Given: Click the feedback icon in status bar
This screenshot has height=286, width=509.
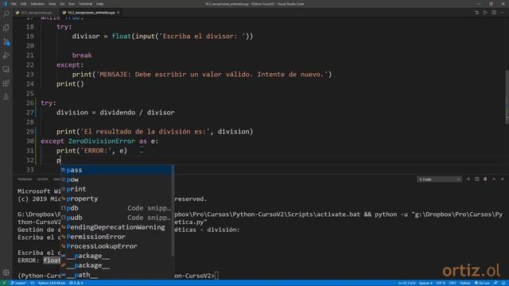Looking at the screenshot, I should (x=495, y=283).
